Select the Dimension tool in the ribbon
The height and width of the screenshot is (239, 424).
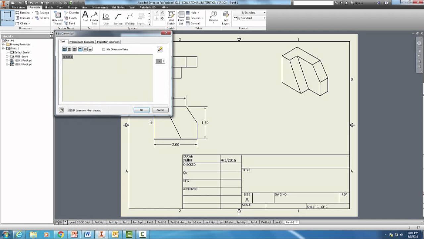[7, 17]
